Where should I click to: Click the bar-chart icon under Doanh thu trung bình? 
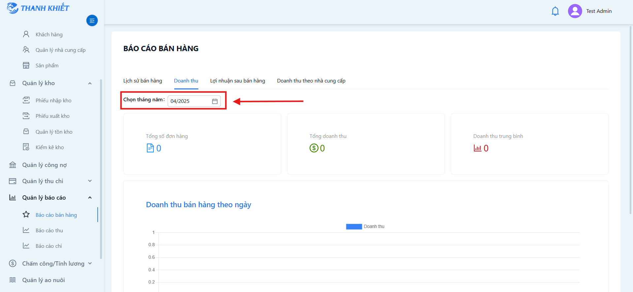(x=478, y=148)
